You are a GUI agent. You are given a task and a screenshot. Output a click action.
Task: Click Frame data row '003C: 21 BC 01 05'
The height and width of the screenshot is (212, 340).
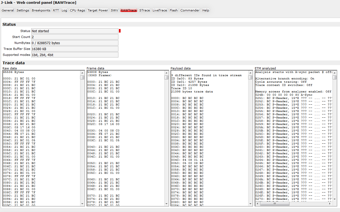(x=103, y=140)
